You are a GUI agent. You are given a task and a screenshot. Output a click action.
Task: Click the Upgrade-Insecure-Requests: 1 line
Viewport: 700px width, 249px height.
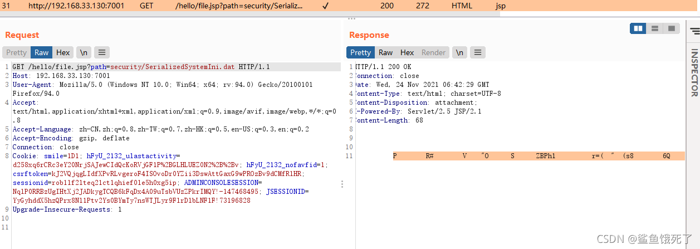pos(67,209)
